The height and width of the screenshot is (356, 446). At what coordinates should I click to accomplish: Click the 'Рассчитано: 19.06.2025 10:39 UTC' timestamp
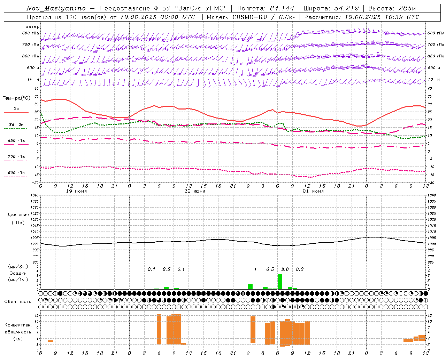362,17
